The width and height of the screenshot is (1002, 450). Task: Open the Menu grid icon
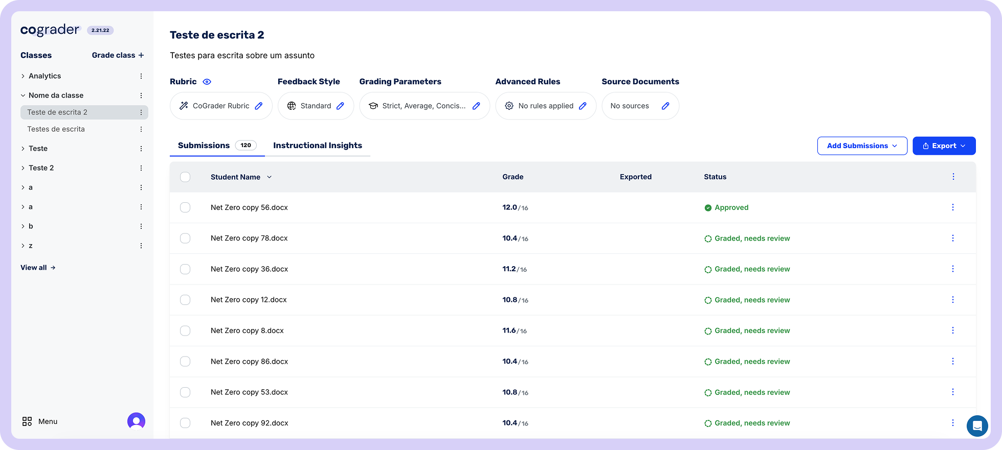[27, 421]
